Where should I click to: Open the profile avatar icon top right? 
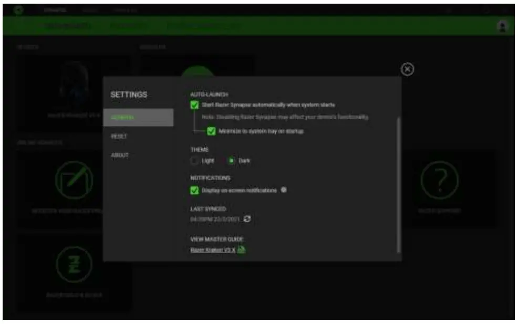click(503, 24)
